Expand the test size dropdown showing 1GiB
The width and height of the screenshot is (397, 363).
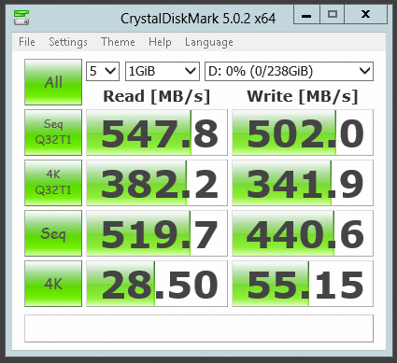(163, 71)
